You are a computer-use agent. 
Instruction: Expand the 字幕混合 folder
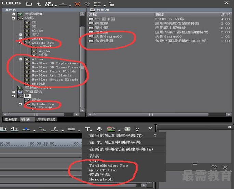pyautogui.click(x=13, y=92)
